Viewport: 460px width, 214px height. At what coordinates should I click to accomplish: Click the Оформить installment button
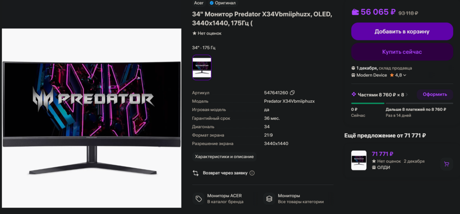click(435, 94)
